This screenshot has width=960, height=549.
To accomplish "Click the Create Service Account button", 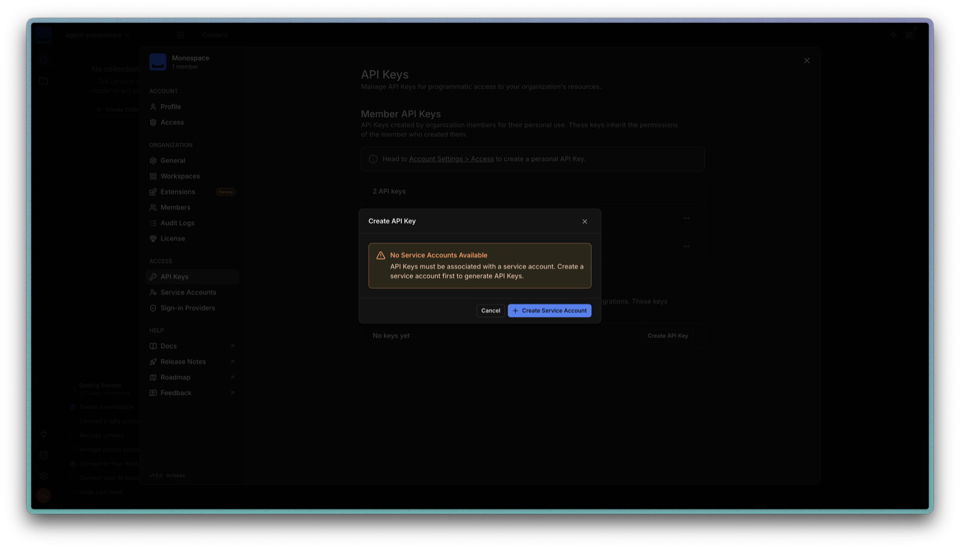I will coord(549,310).
